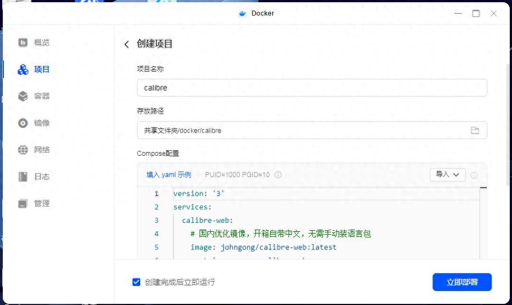Viewport: 512px width, 305px height.
Task: Click the Log (日志) notebook icon
Action: click(x=23, y=177)
